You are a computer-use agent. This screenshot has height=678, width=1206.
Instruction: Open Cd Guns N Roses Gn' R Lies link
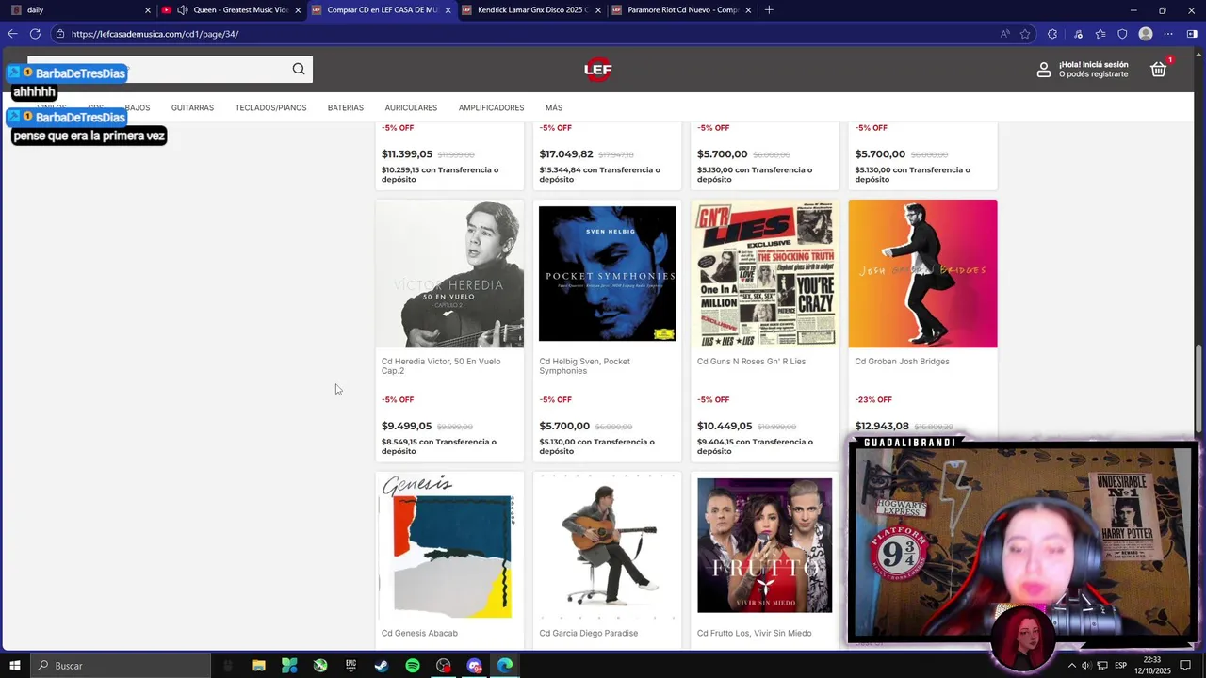(751, 362)
